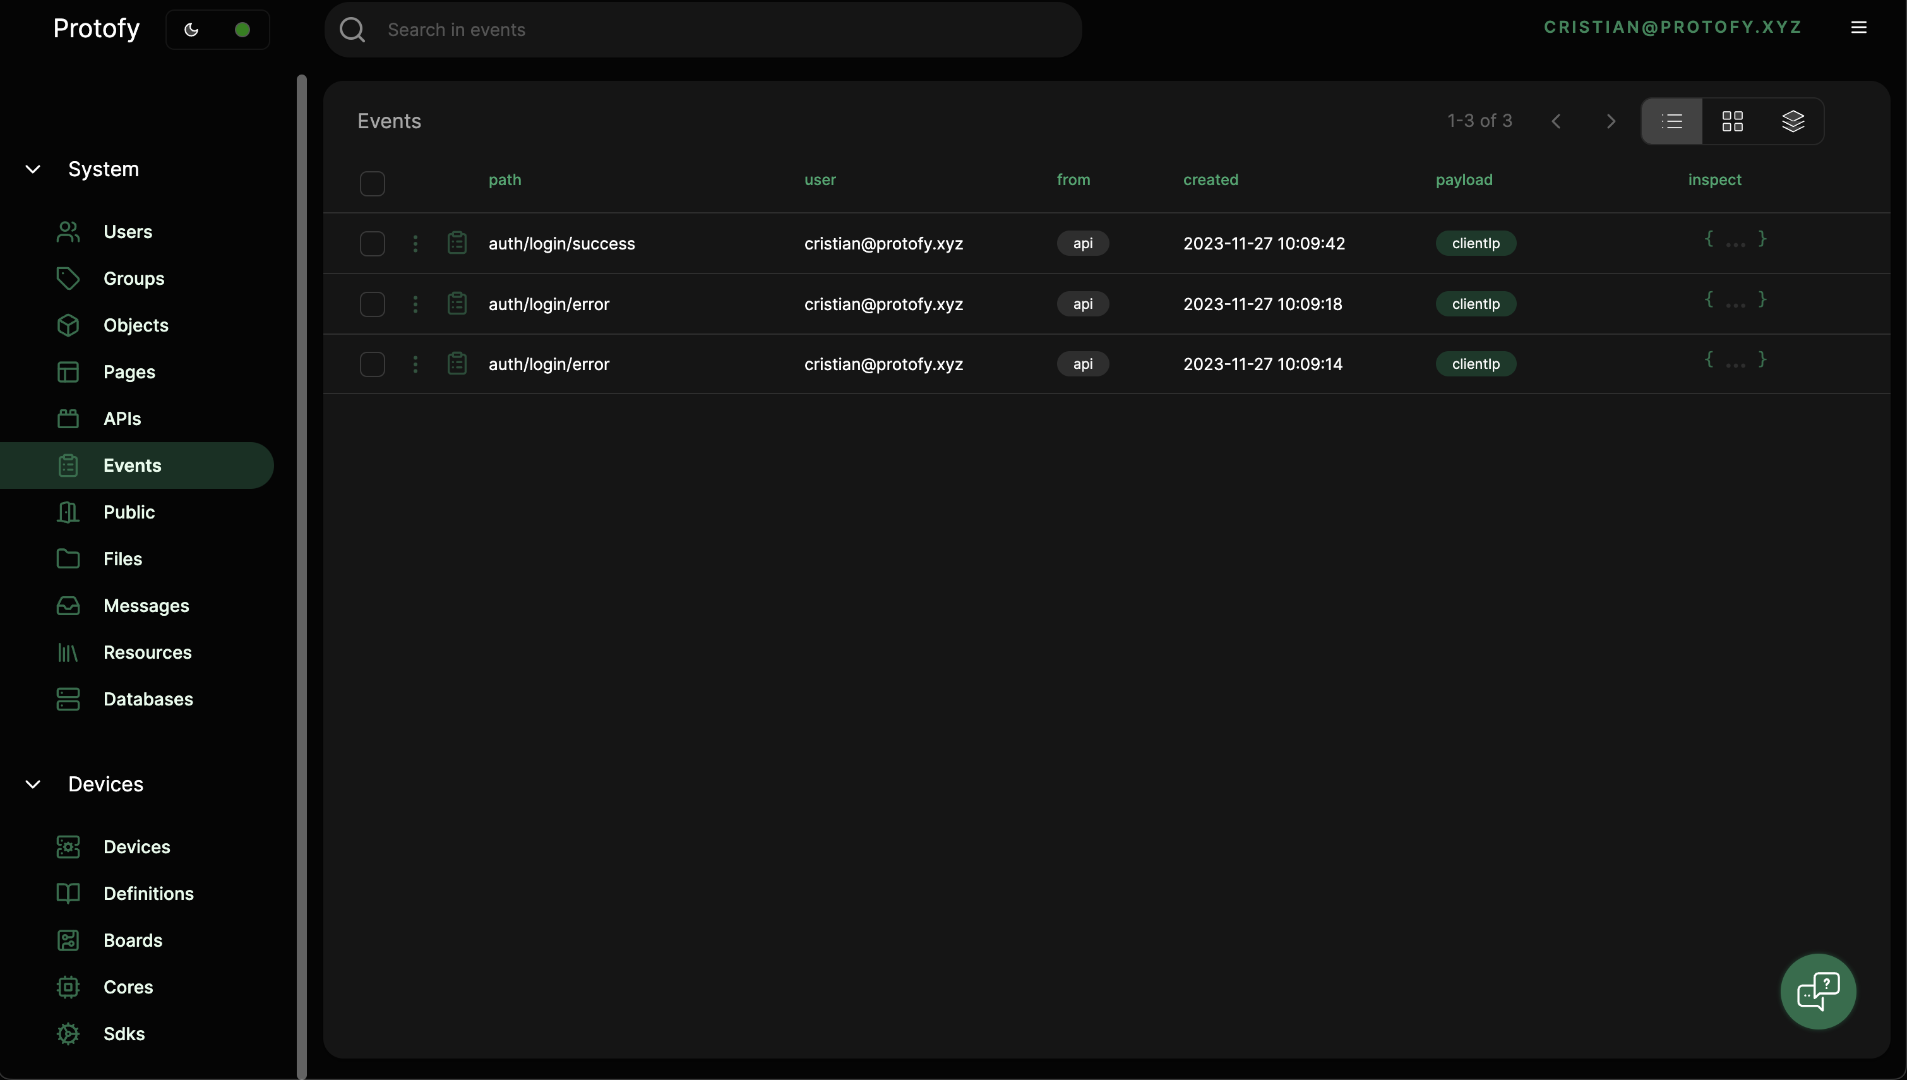Viewport: 1907px width, 1080px height.
Task: Collapse the Devices section chevron
Action: coord(33,784)
